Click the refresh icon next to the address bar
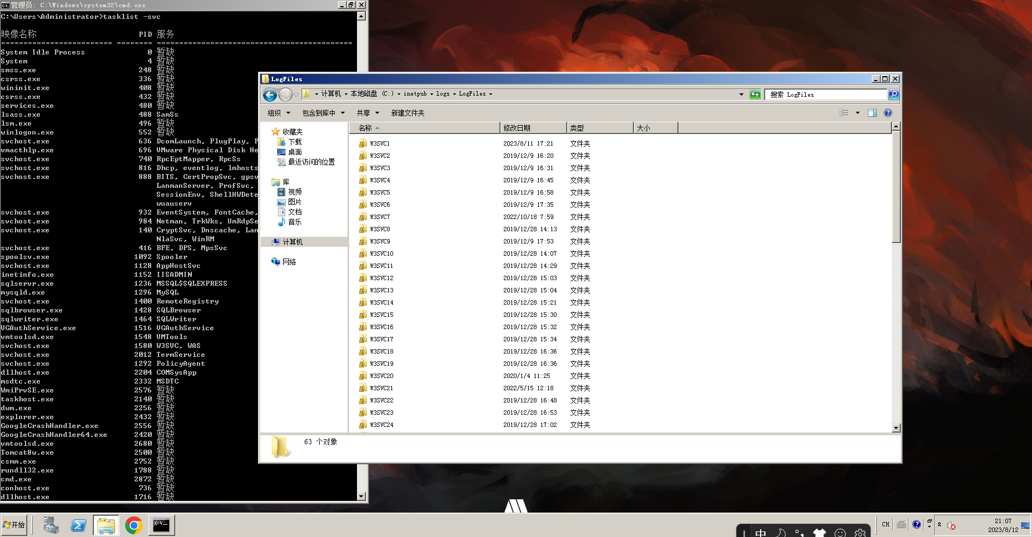1032x537 pixels. (x=755, y=94)
